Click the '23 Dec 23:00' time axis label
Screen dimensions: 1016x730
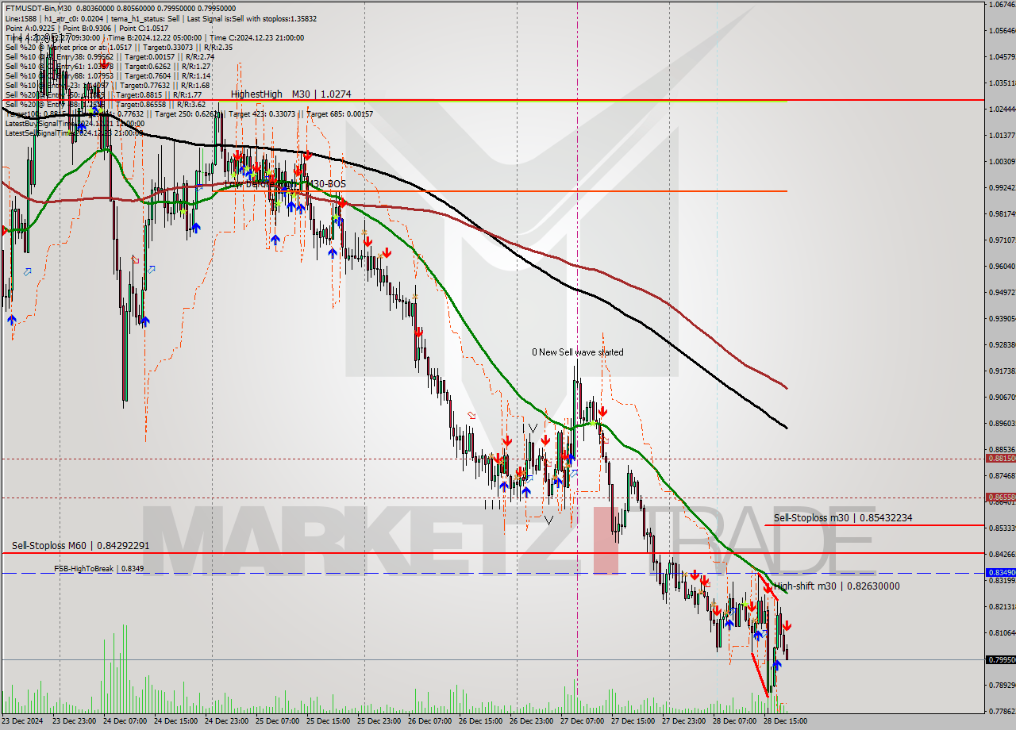(75, 721)
